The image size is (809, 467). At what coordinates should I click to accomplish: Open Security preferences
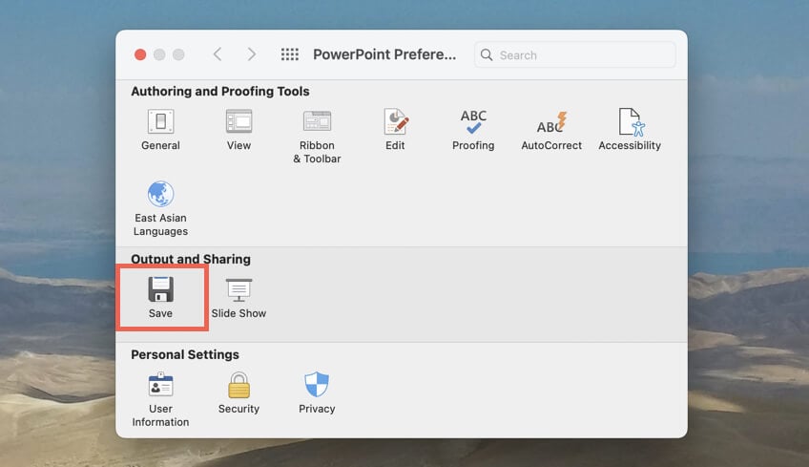point(239,393)
